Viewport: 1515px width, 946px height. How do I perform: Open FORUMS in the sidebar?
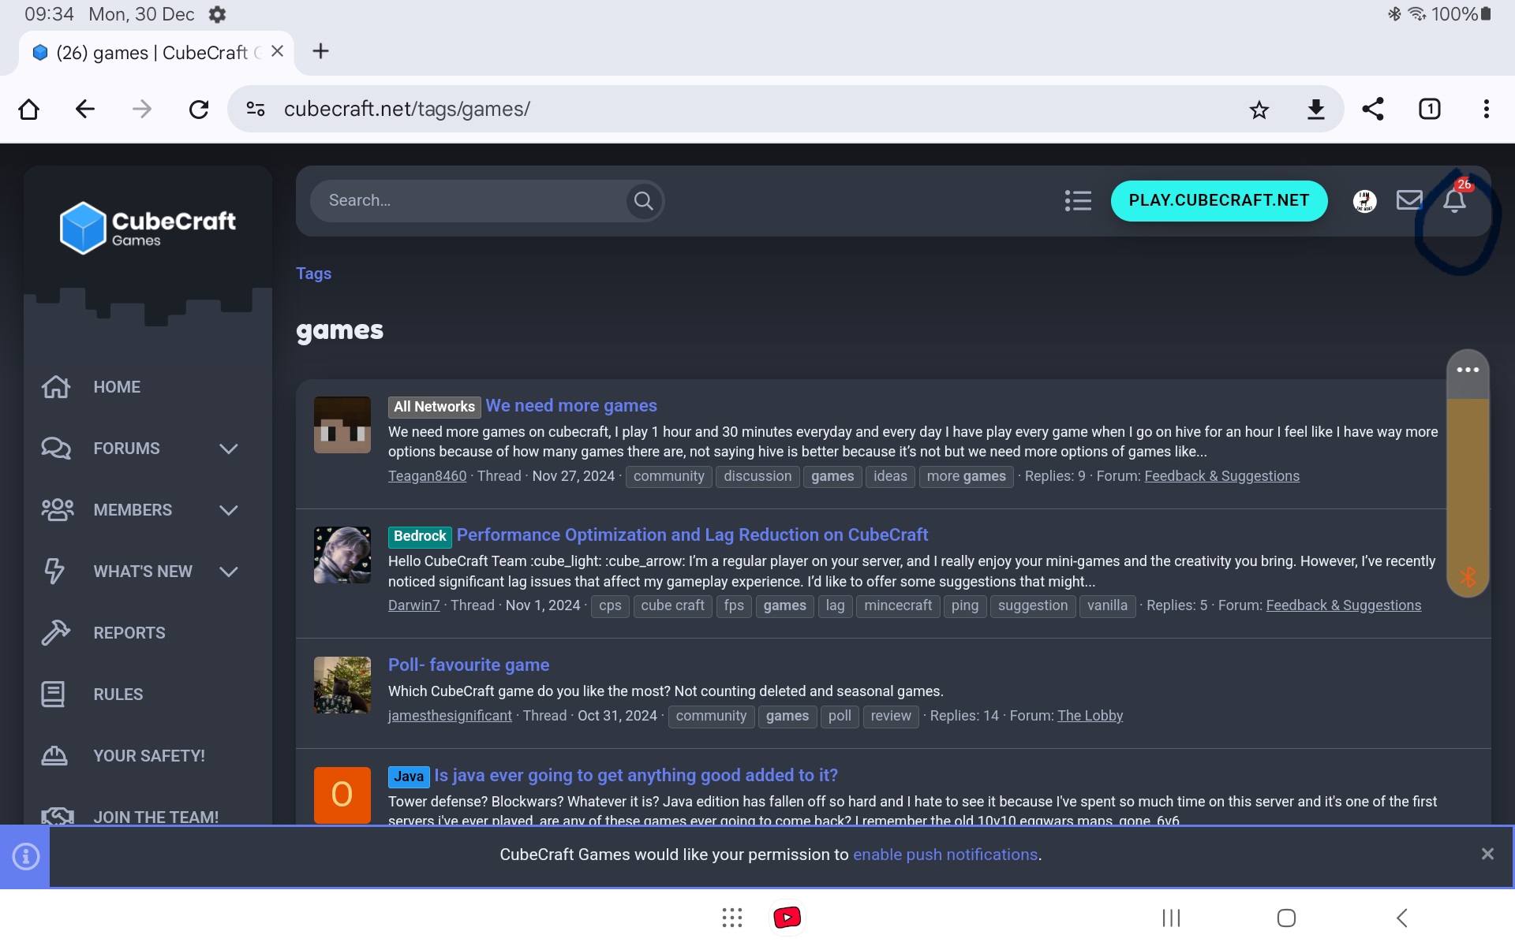coord(126,449)
